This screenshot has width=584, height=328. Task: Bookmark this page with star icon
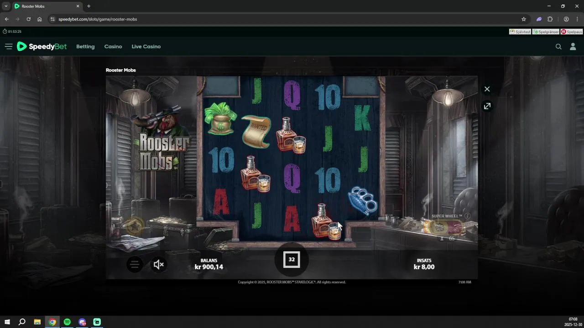524,19
